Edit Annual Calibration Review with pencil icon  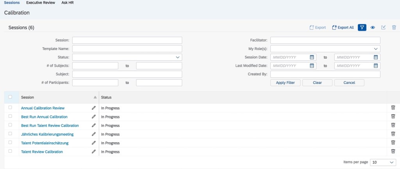click(94, 108)
